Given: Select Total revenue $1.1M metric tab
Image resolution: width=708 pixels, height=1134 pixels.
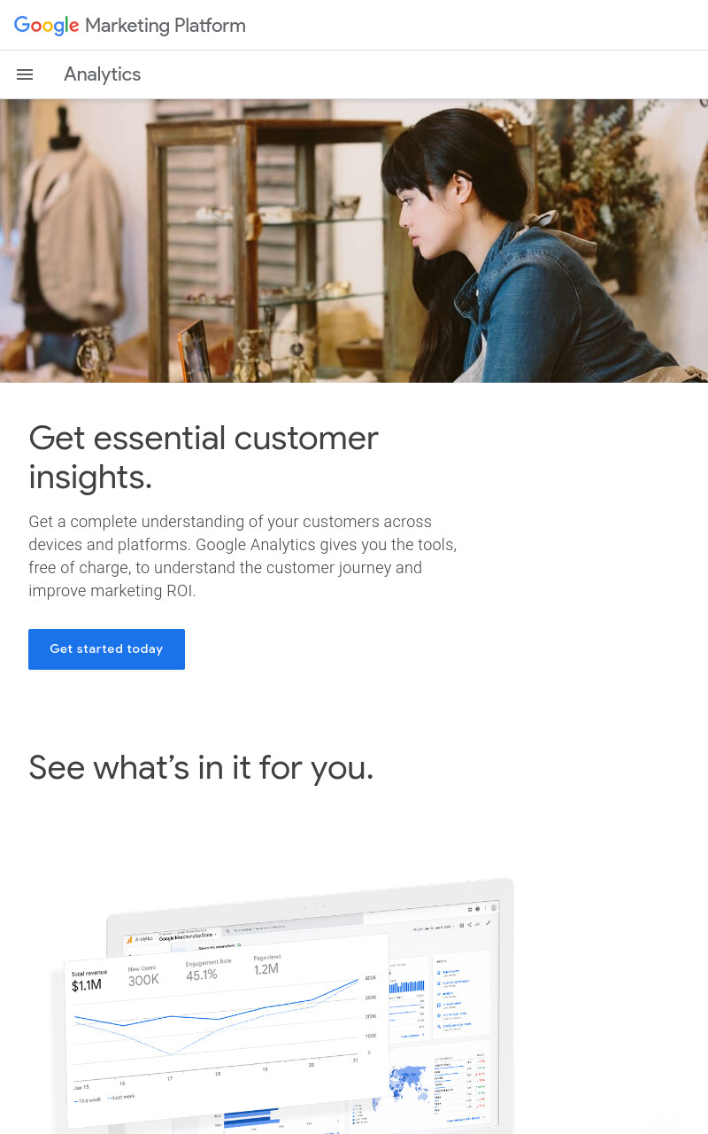Looking at the screenshot, I should pyautogui.click(x=89, y=980).
